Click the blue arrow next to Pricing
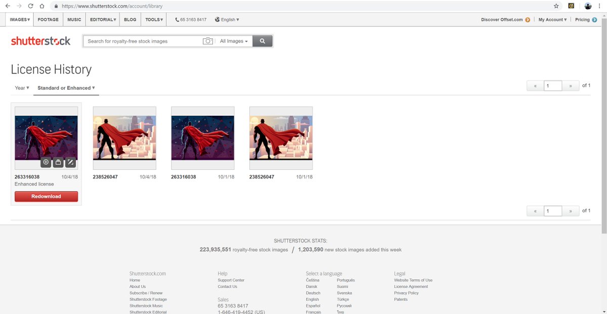Image resolution: width=607 pixels, height=314 pixels. pyautogui.click(x=594, y=20)
